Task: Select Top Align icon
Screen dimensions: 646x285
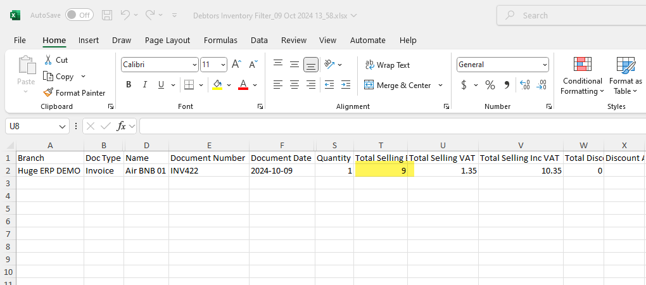Action: 278,64
